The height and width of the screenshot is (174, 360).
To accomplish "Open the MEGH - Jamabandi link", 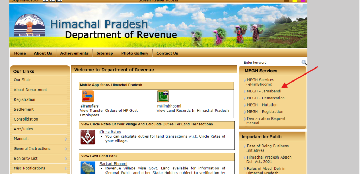I will pyautogui.click(x=264, y=91).
